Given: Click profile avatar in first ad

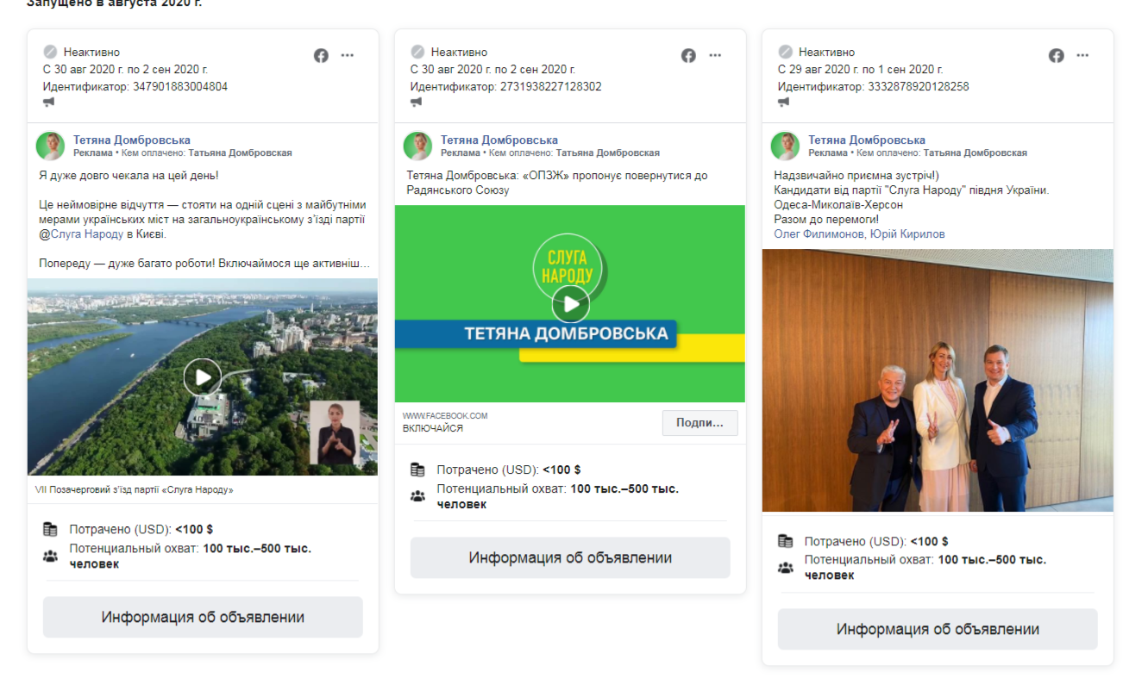Looking at the screenshot, I should point(51,146).
